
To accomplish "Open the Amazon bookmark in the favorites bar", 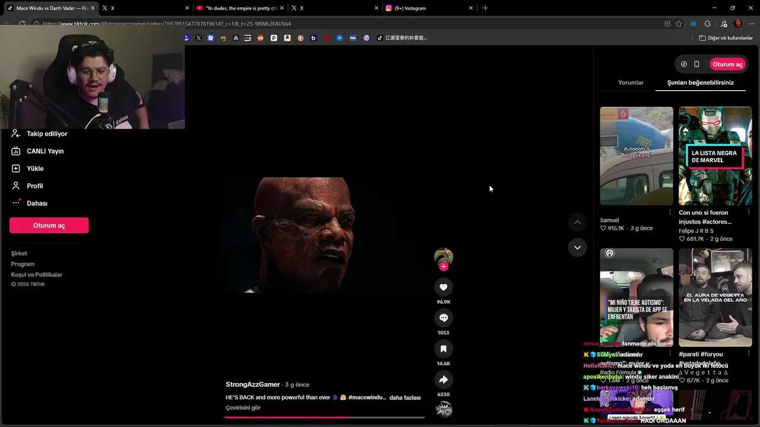I will click(287, 38).
